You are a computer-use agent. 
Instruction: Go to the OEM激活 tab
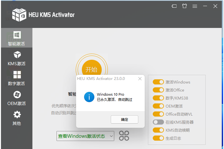tap(16, 98)
